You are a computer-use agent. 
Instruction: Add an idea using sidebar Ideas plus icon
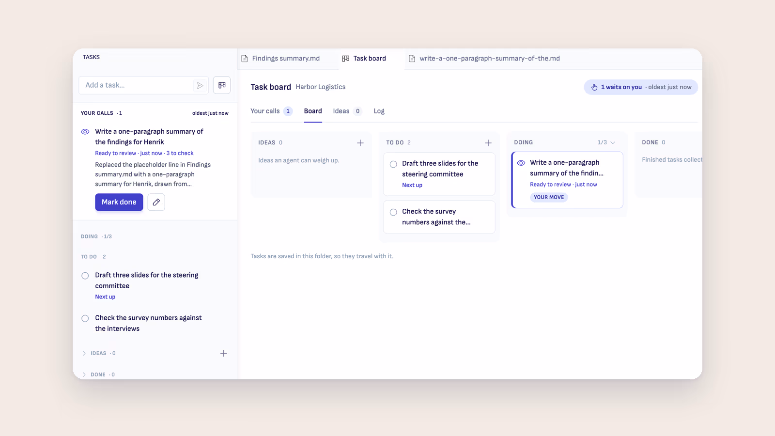pyautogui.click(x=223, y=354)
